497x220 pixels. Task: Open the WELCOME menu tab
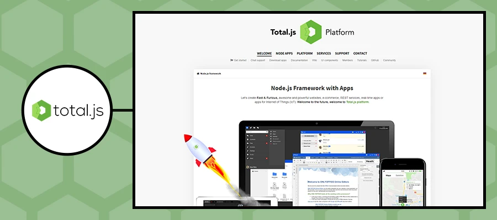click(x=265, y=53)
